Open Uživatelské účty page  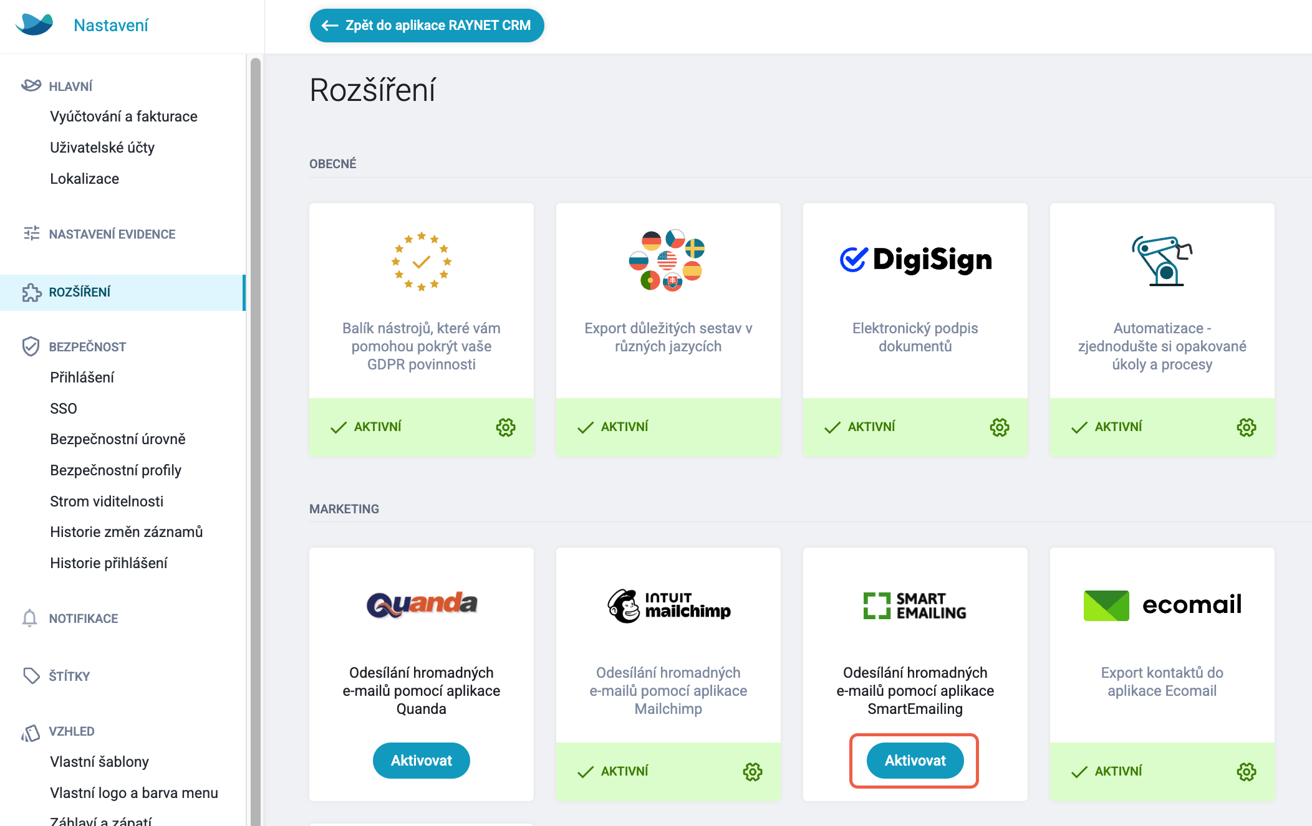tap(102, 148)
